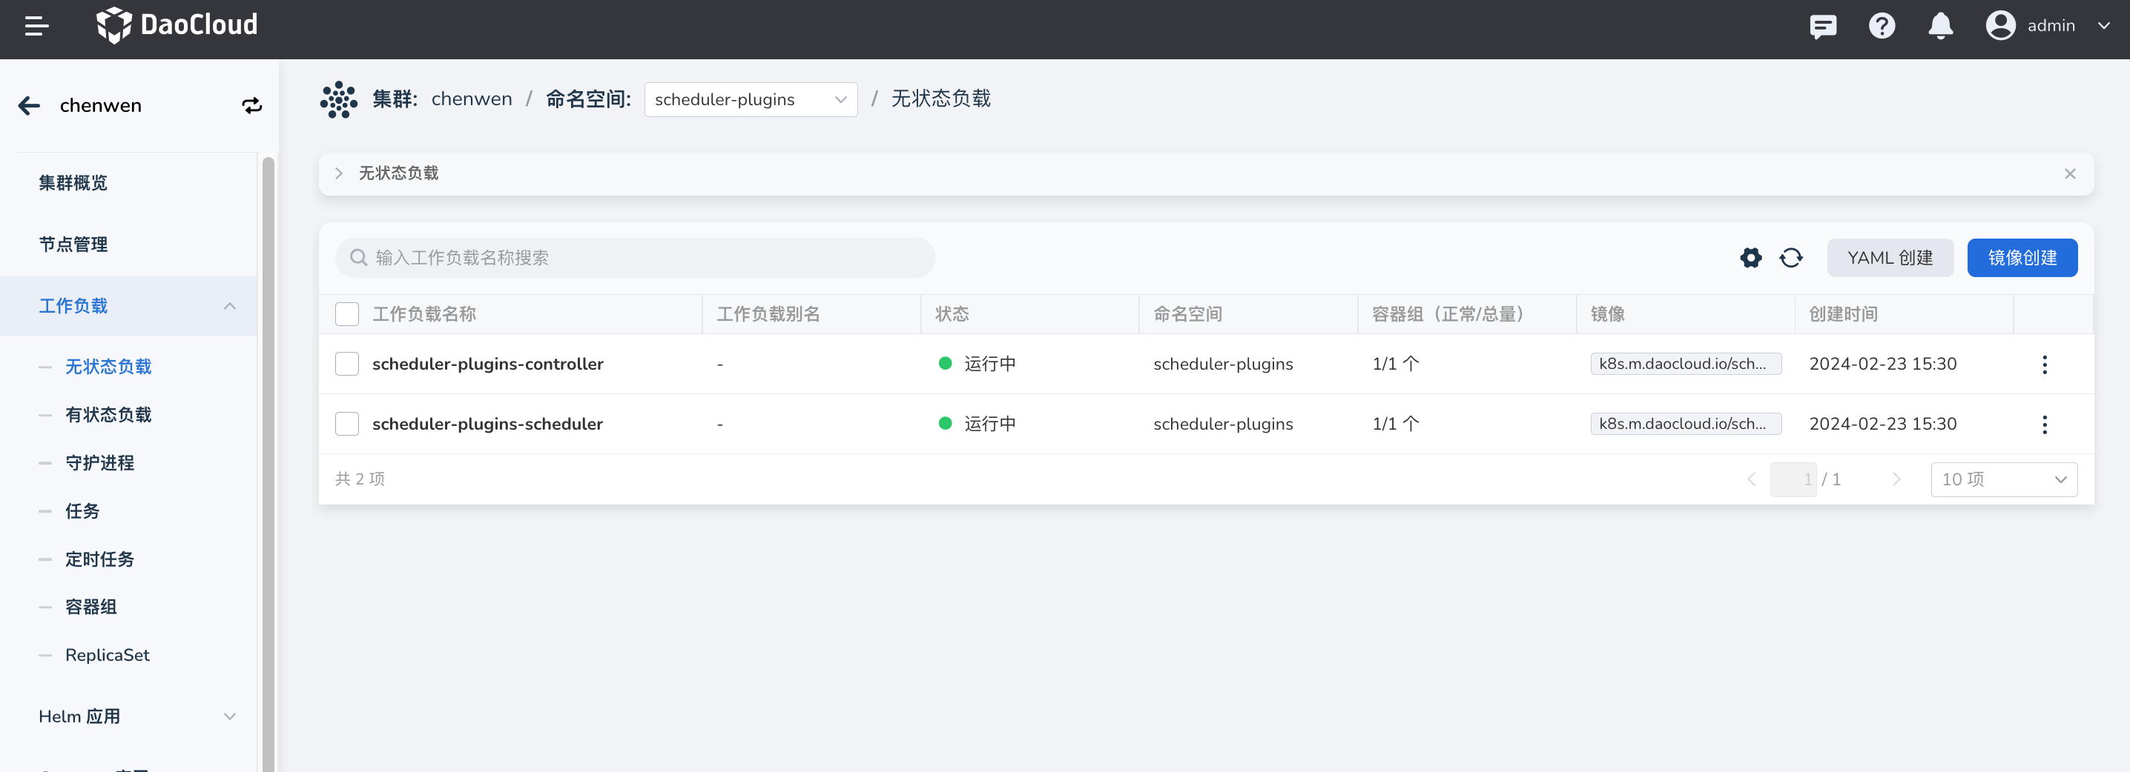Open table column settings gear icon
Image resolution: width=2130 pixels, height=772 pixels.
click(1750, 258)
